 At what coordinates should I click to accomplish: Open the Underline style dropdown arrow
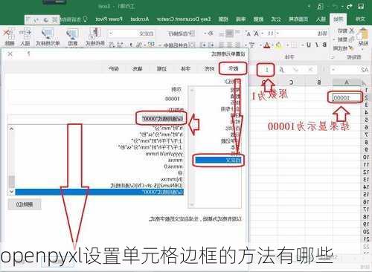pyautogui.click(x=303, y=45)
